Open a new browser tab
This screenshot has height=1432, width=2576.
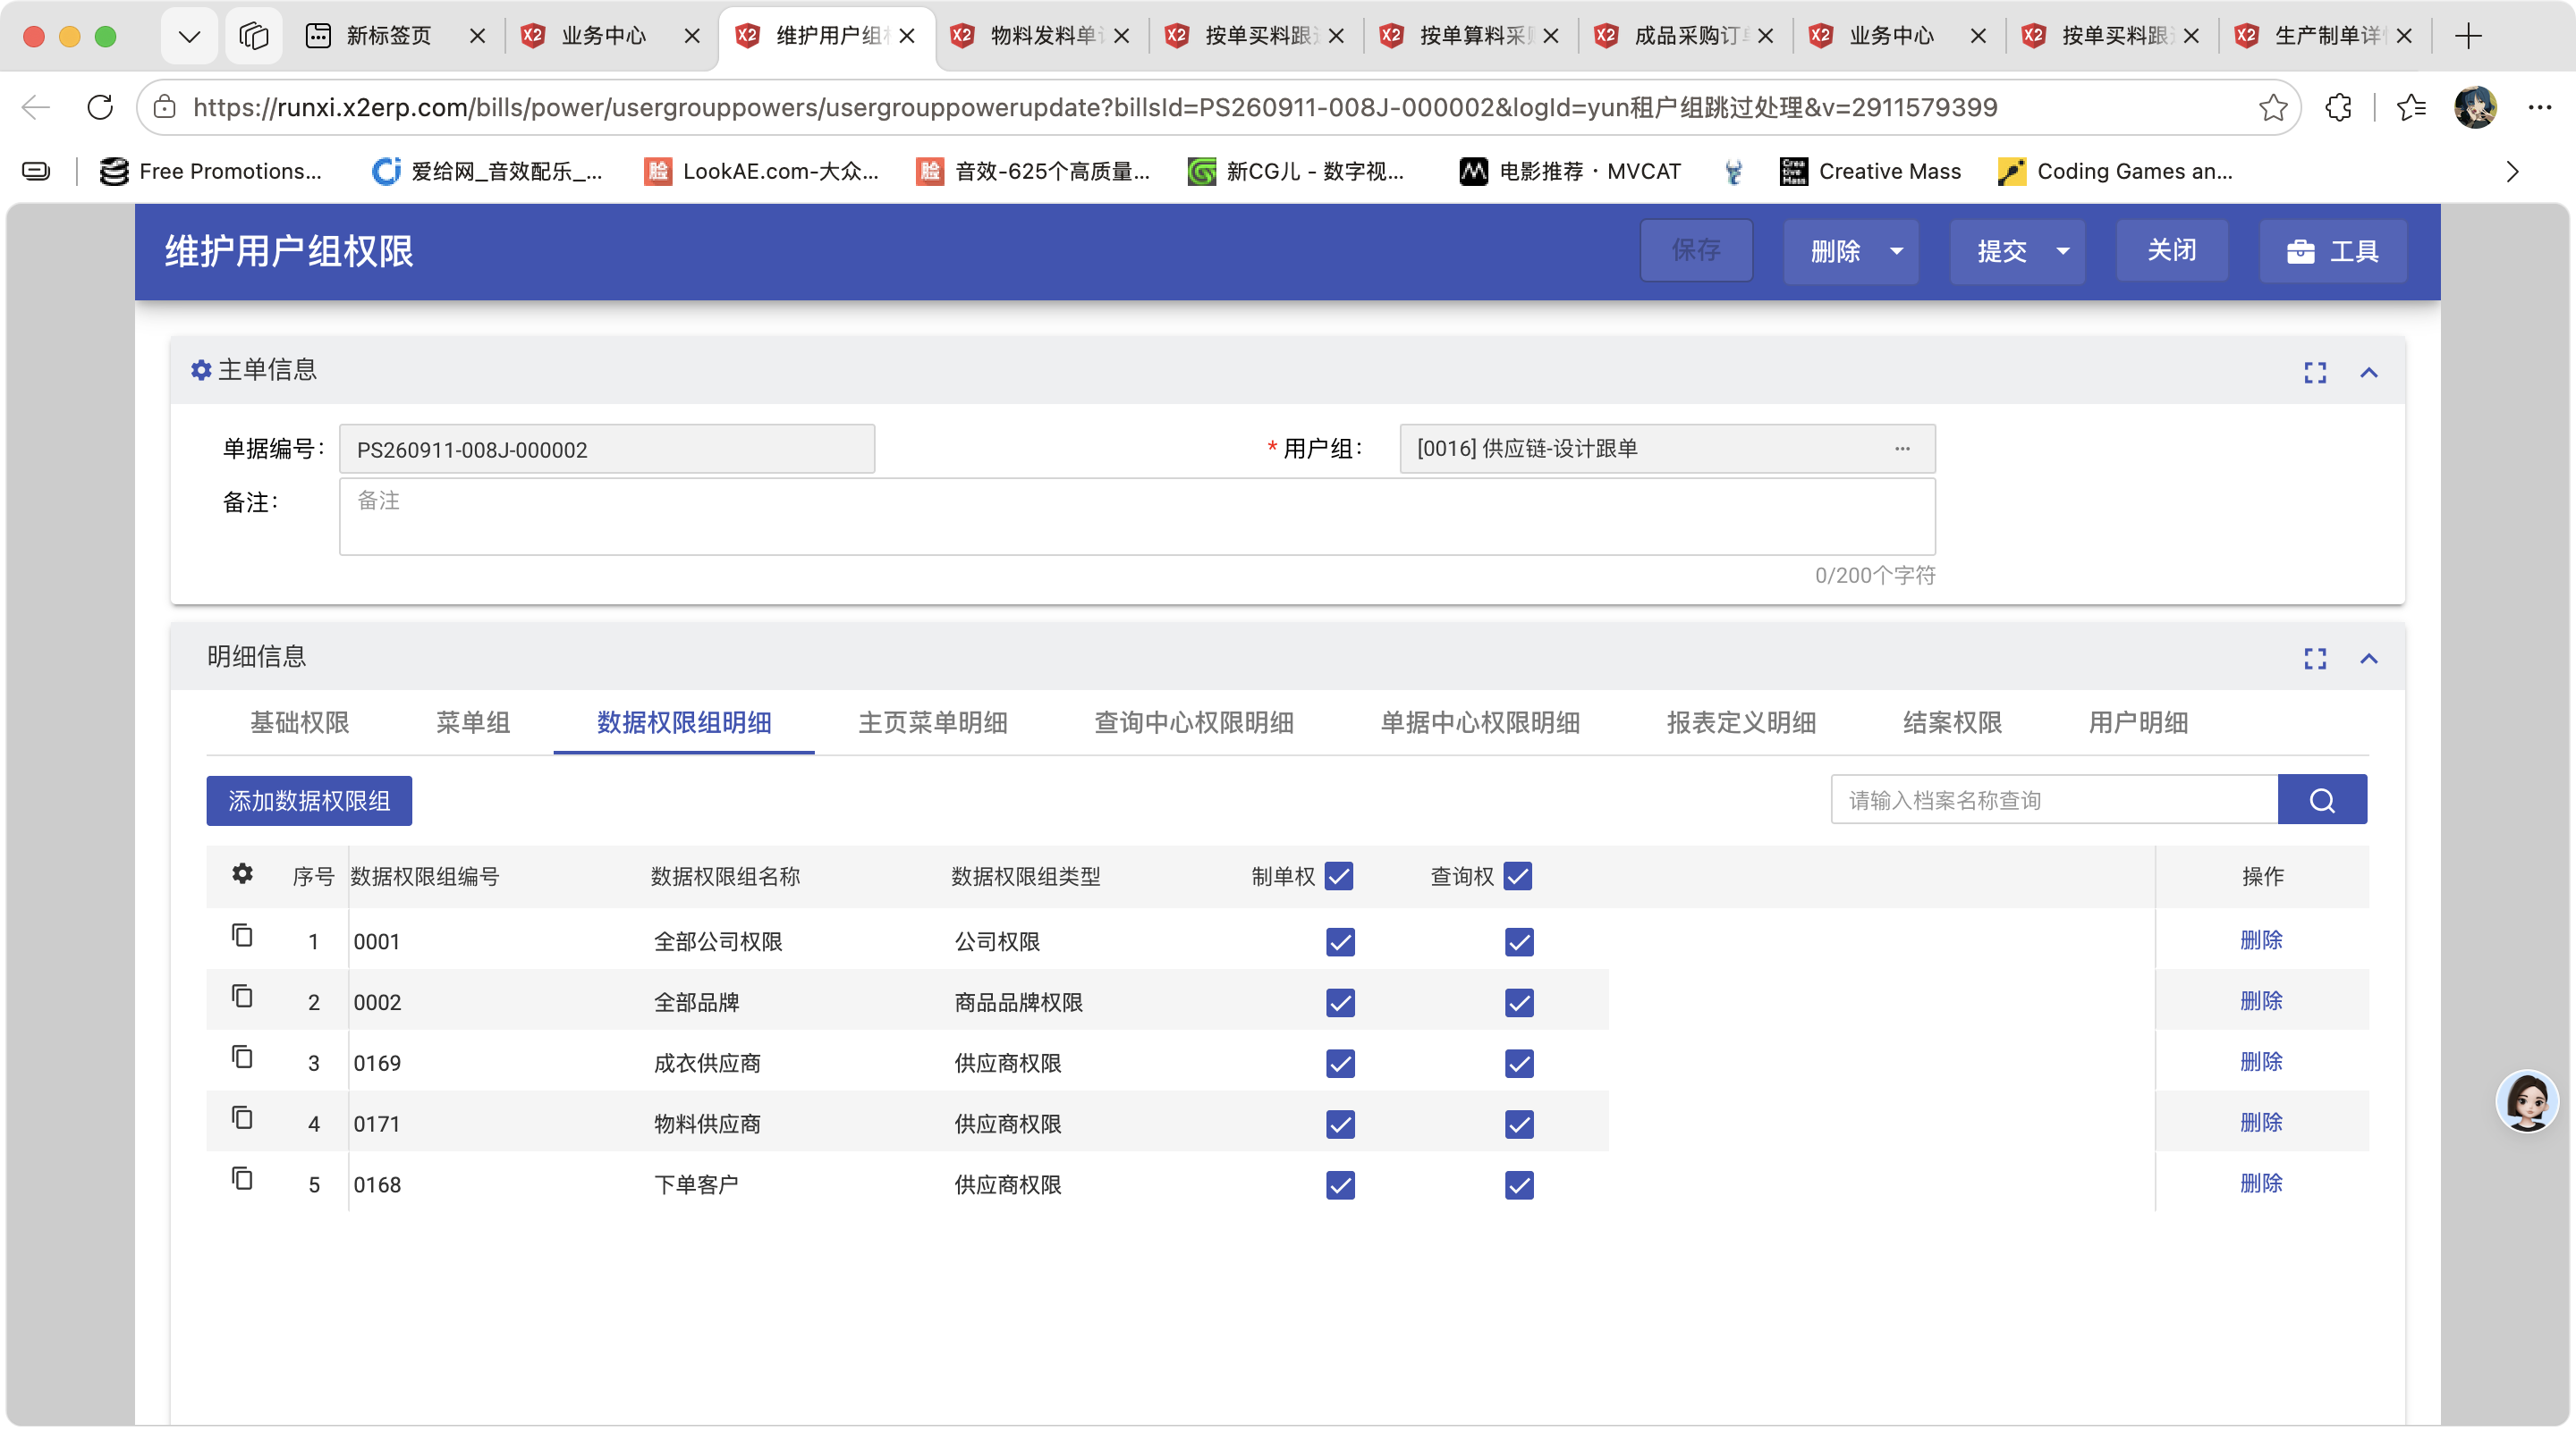pos(2468,36)
